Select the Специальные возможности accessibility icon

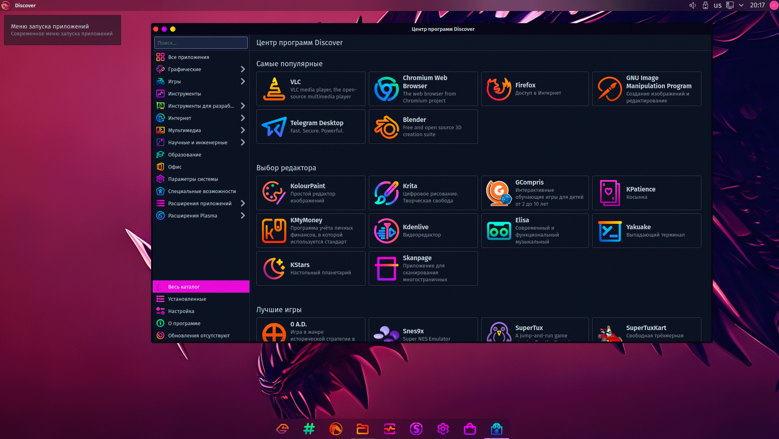point(160,191)
